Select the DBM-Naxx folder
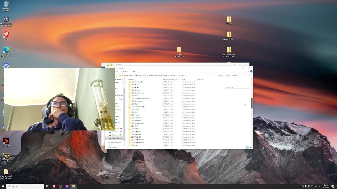 click(135, 129)
